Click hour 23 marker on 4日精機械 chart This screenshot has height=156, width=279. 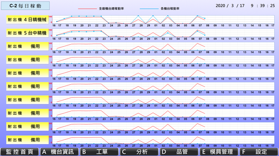104,25
